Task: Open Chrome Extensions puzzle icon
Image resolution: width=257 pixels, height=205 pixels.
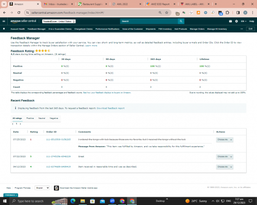Action: click(227, 13)
